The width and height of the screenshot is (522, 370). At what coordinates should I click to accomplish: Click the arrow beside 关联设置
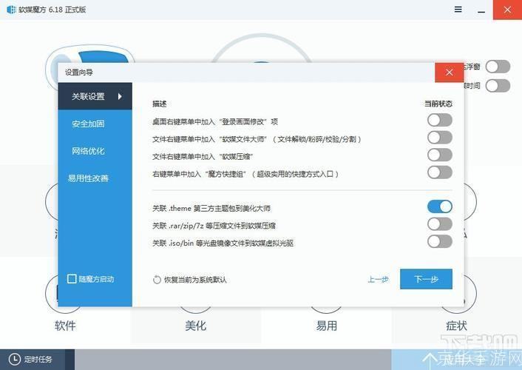[120, 96]
